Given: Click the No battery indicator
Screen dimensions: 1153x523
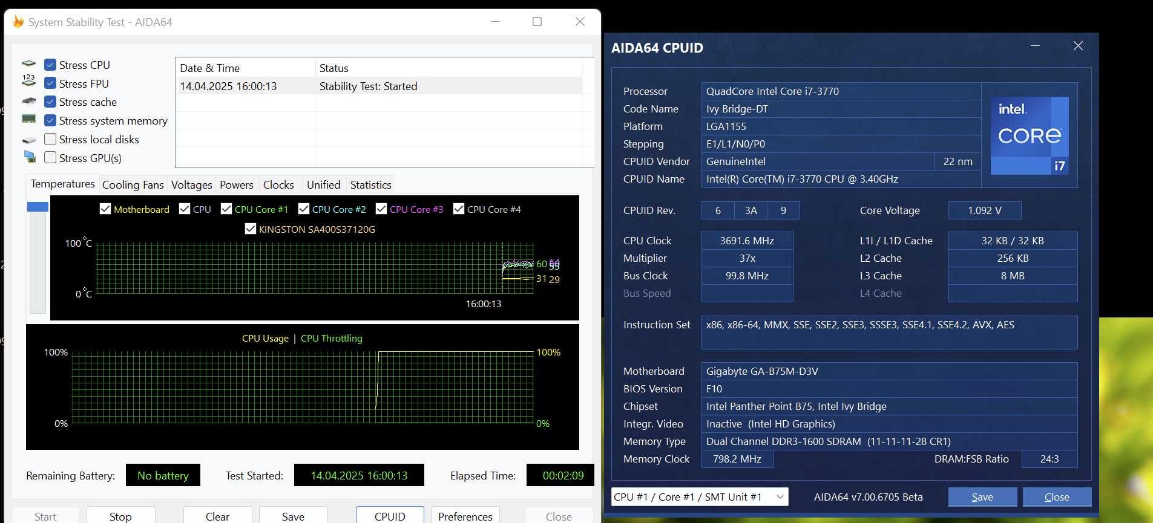Looking at the screenshot, I should click(163, 475).
